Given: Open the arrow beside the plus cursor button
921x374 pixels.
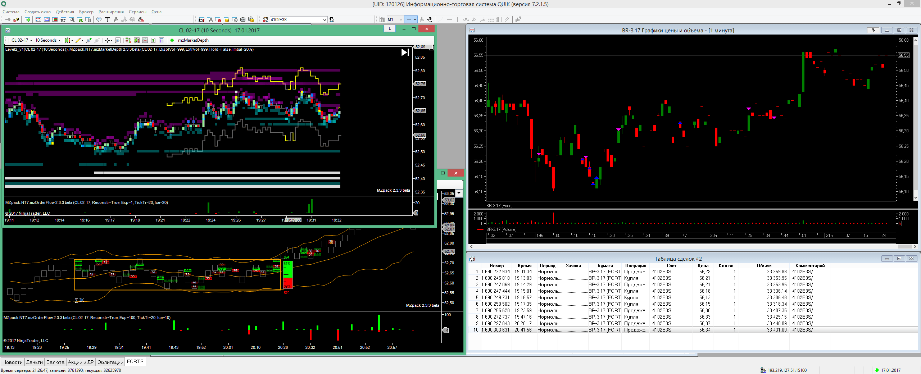Looking at the screenshot, I should (415, 19).
